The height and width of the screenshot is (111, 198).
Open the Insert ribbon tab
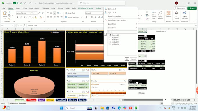[x=18, y=8]
